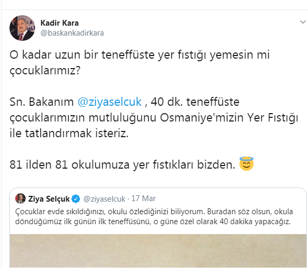Select the 'Osmaniye'mizin Yer Fıstığı' text line
The width and height of the screenshot is (308, 276).
tap(154, 118)
